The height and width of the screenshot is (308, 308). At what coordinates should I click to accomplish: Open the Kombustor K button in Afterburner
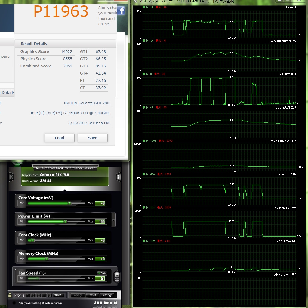(11, 177)
